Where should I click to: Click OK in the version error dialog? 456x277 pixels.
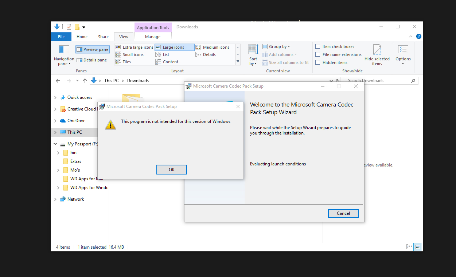[172, 170]
